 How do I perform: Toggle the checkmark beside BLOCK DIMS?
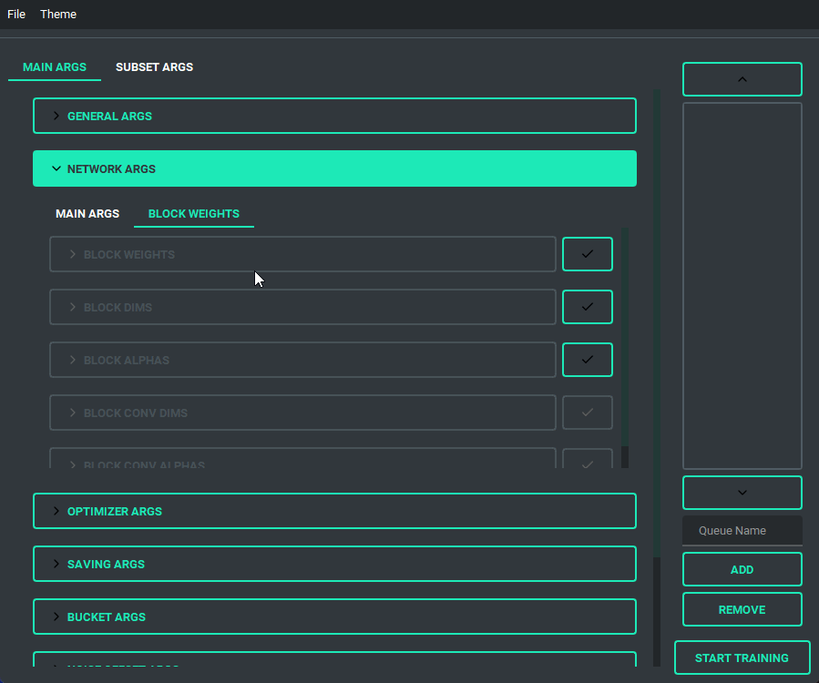(x=587, y=307)
